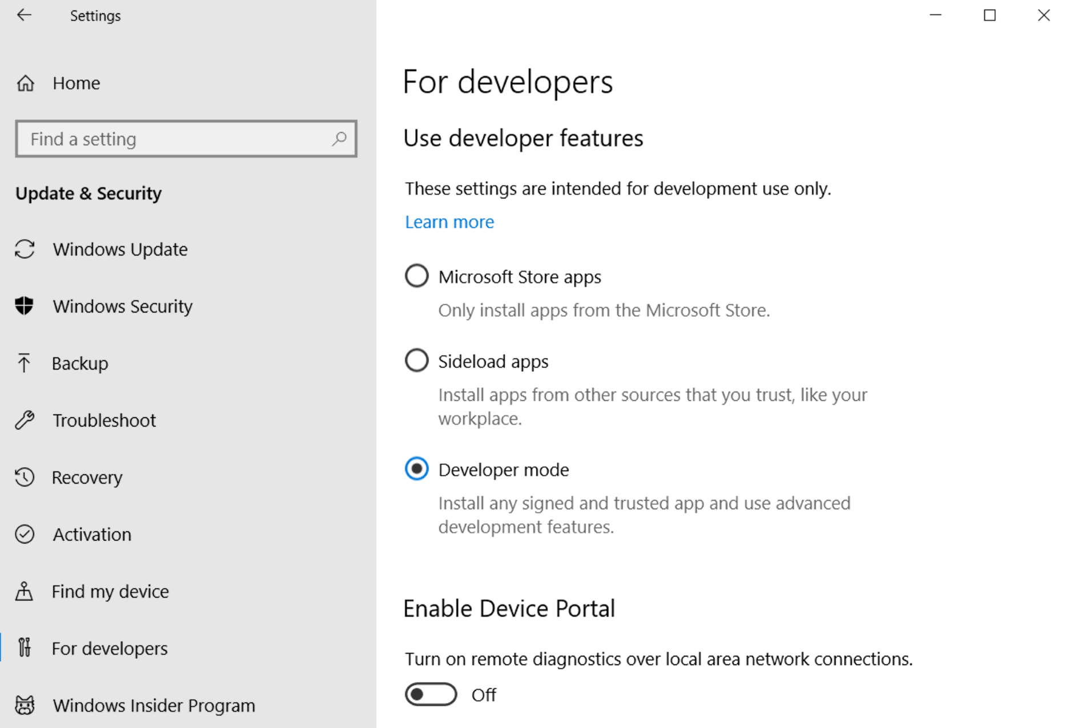The width and height of the screenshot is (1065, 728).
Task: Open the Activation section
Action: coord(92,535)
